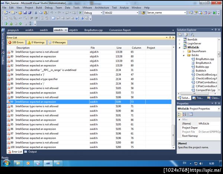Open the MfcExLib Project Properties dropdown
223x174 pixels.
[x=219, y=109]
